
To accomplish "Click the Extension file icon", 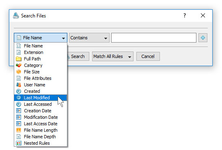I will click(19, 52).
